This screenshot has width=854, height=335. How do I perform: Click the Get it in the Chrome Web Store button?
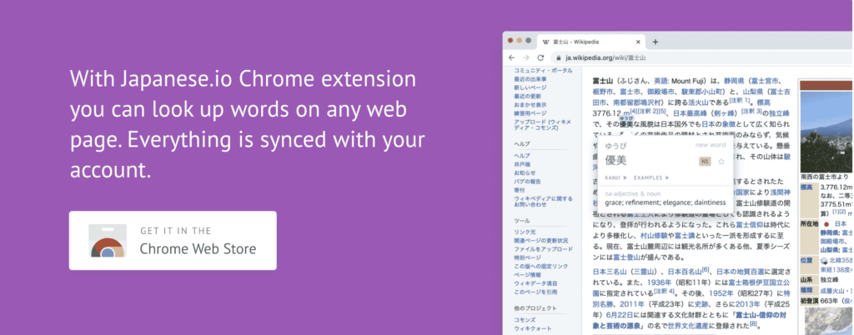(173, 240)
